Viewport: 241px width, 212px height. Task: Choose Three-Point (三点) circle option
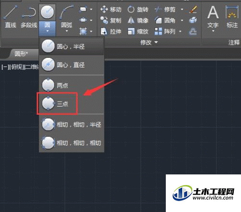(x=72, y=104)
